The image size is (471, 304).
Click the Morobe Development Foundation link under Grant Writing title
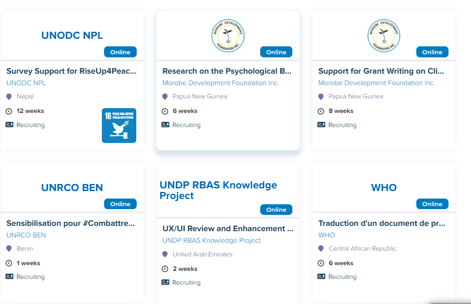tap(377, 83)
